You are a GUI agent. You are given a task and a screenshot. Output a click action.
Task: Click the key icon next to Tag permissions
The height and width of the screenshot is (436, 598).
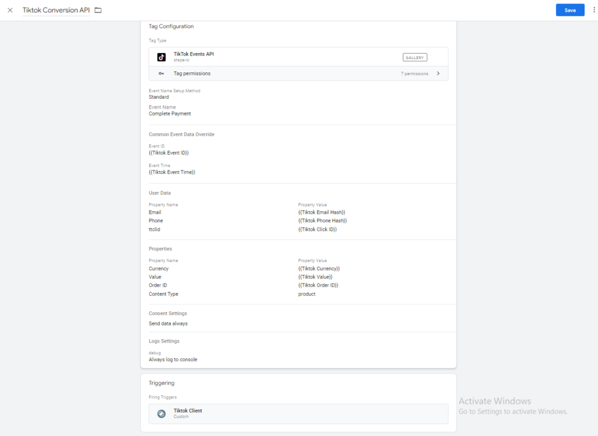pyautogui.click(x=161, y=74)
